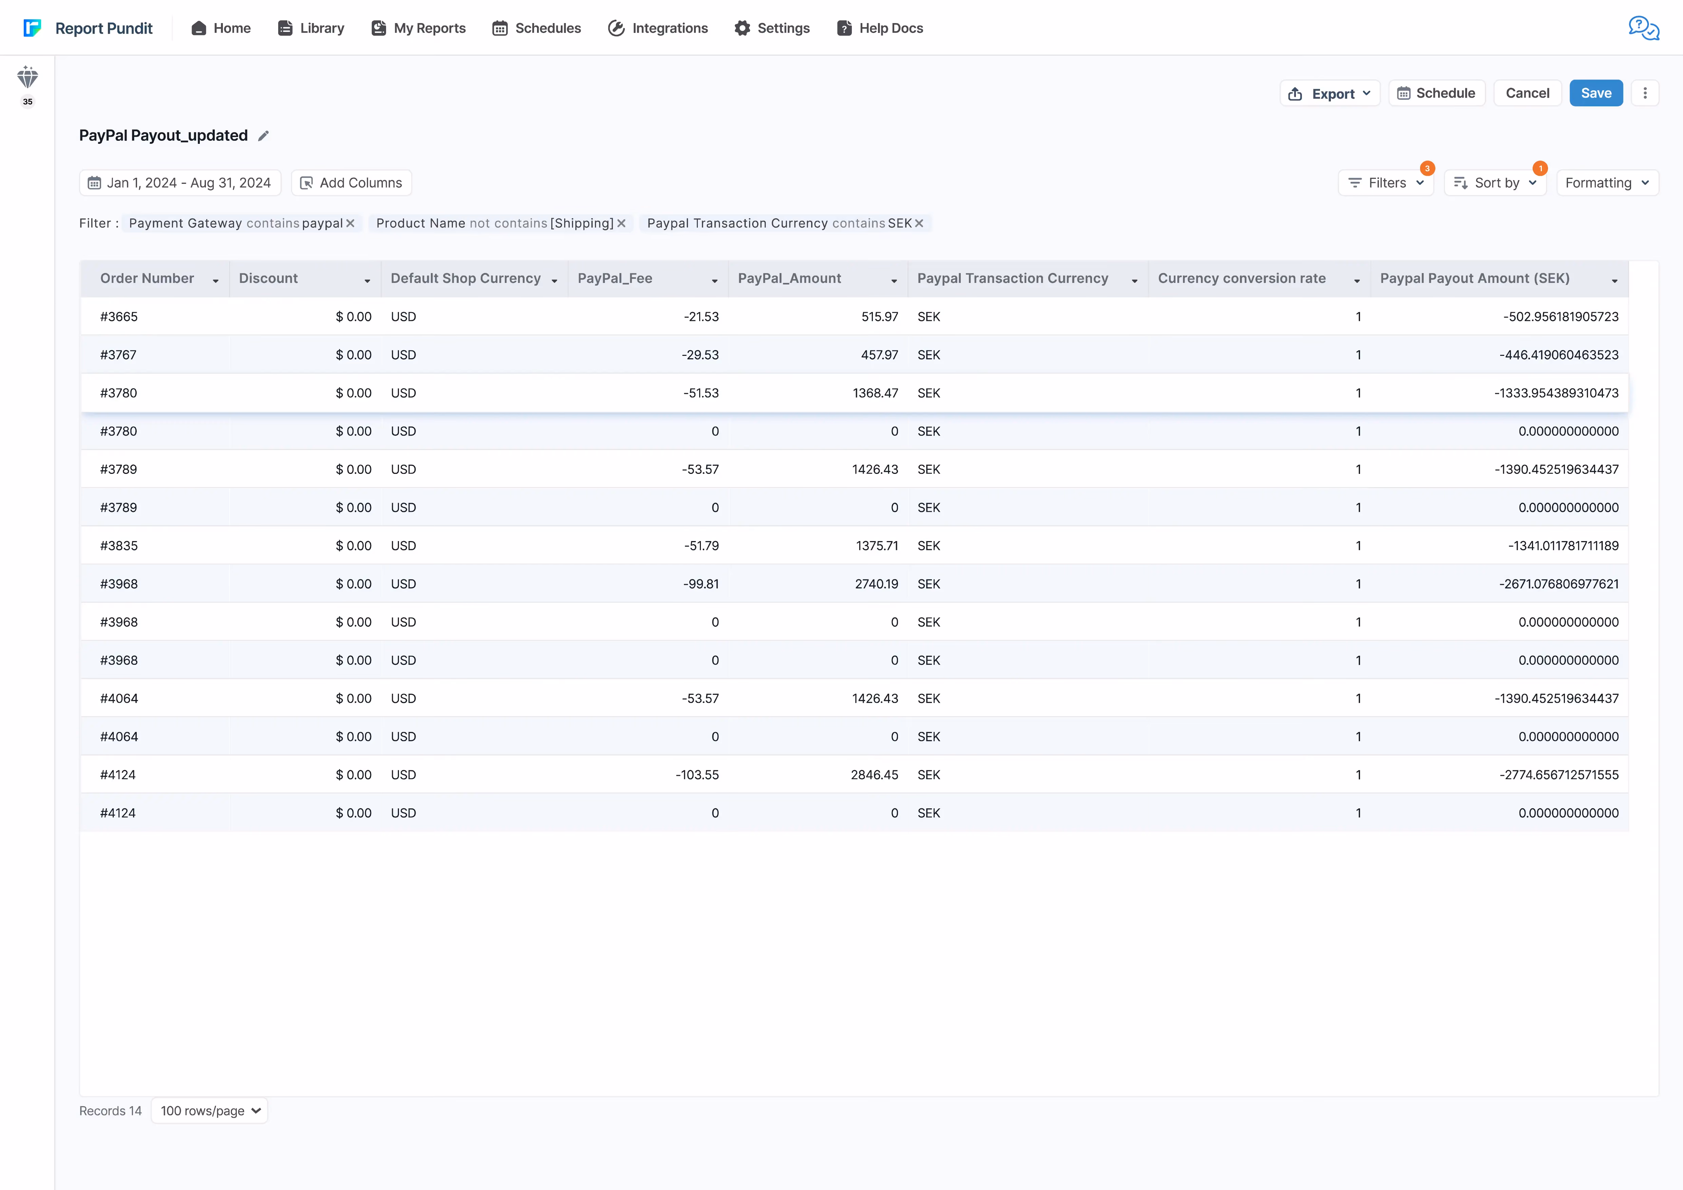Open My Reports in navigation
Screen dimensions: 1683x1190
[419, 28]
